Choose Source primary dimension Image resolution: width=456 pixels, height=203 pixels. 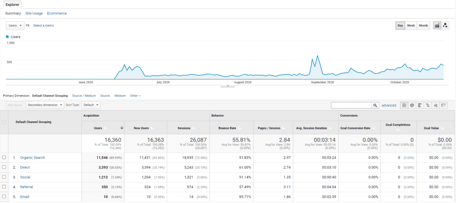pyautogui.click(x=105, y=96)
